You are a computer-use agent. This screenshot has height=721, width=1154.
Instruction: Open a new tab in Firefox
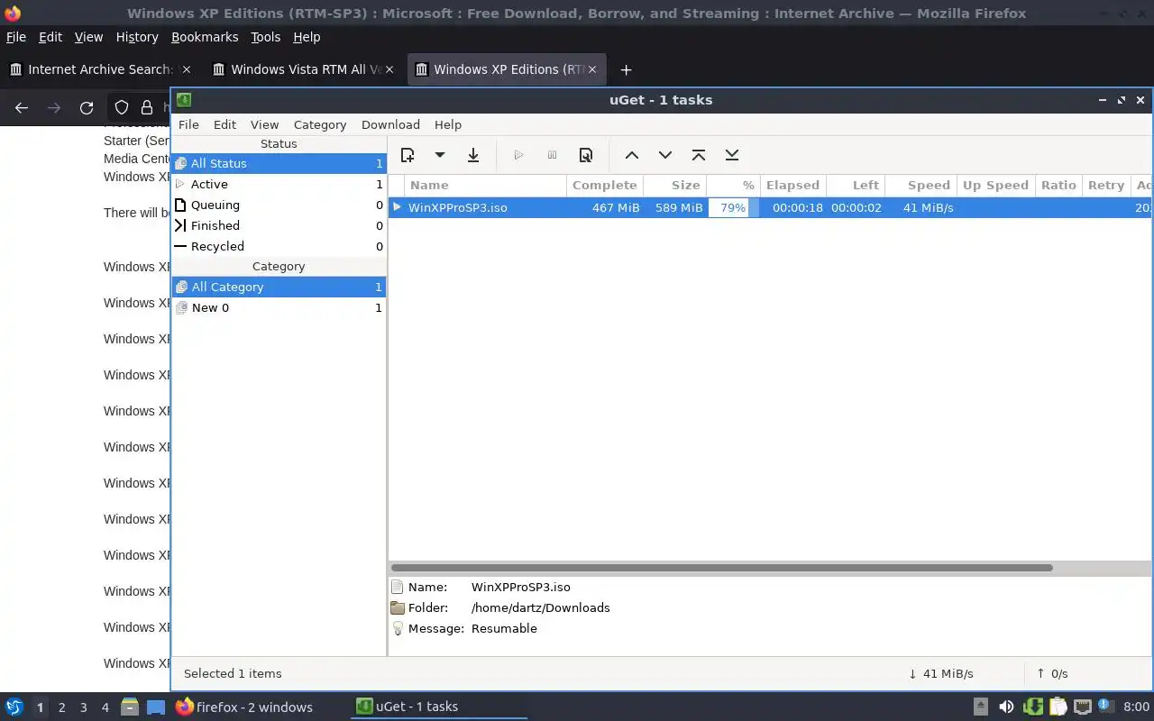point(626,69)
